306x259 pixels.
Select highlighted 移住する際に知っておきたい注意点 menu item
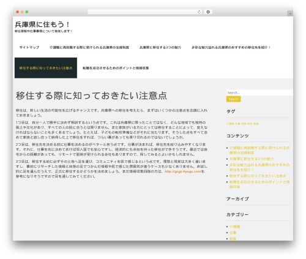46,68
